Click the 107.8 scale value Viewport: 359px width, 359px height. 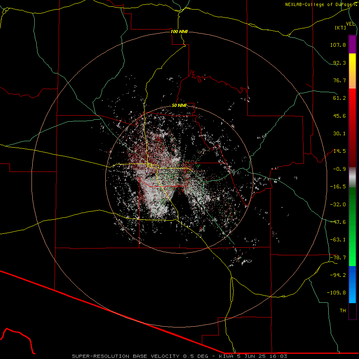[338, 45]
